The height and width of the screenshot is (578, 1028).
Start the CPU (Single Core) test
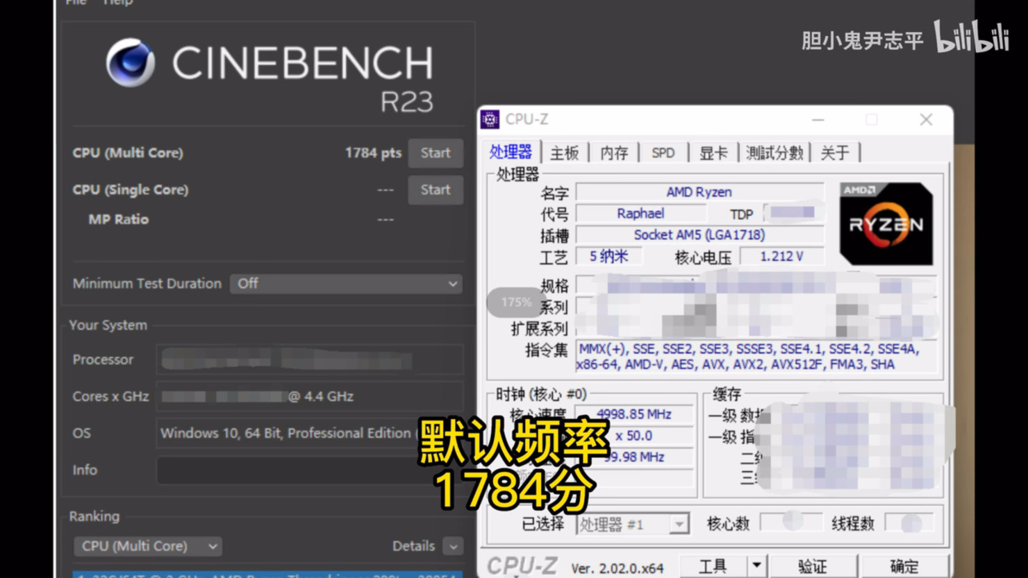(436, 190)
